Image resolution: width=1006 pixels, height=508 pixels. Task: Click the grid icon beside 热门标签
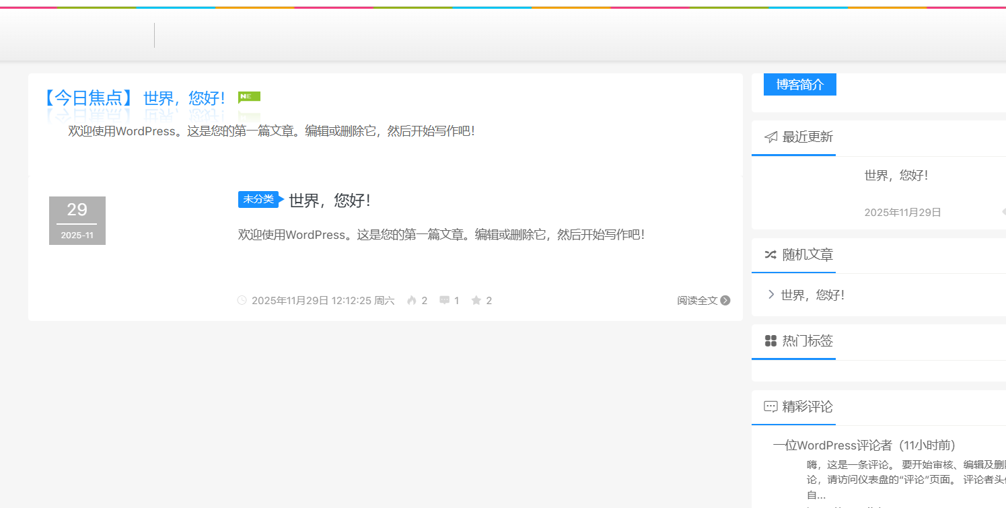tap(770, 340)
